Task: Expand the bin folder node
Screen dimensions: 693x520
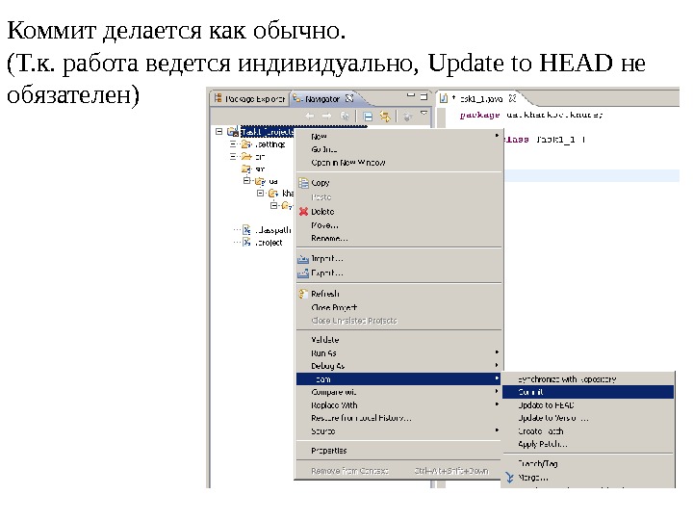Action: (x=233, y=156)
